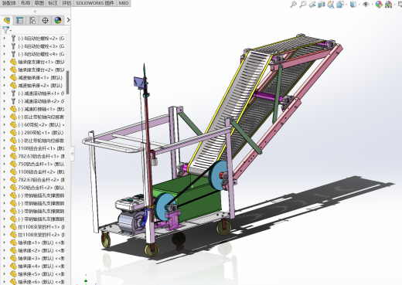Open the View Orientation cube icon
This screenshot has width=402, height=285.
pos(340,5)
